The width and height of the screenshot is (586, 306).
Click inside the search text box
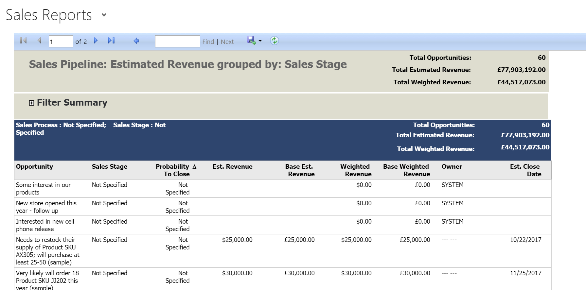pyautogui.click(x=177, y=41)
